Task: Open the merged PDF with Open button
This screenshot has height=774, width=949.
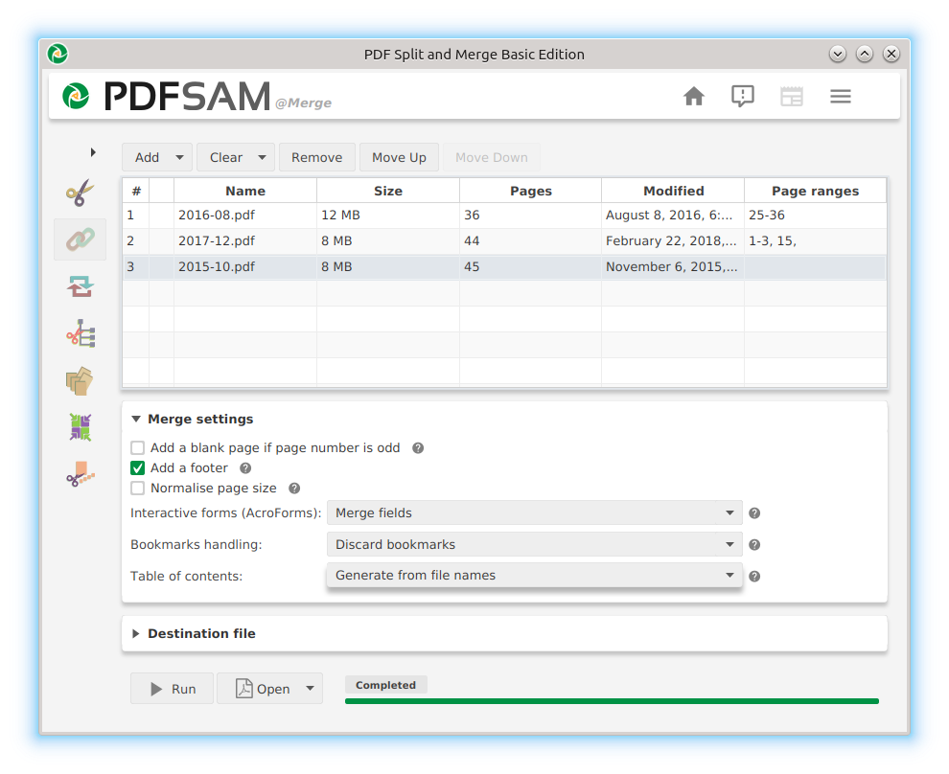Action: (x=262, y=689)
